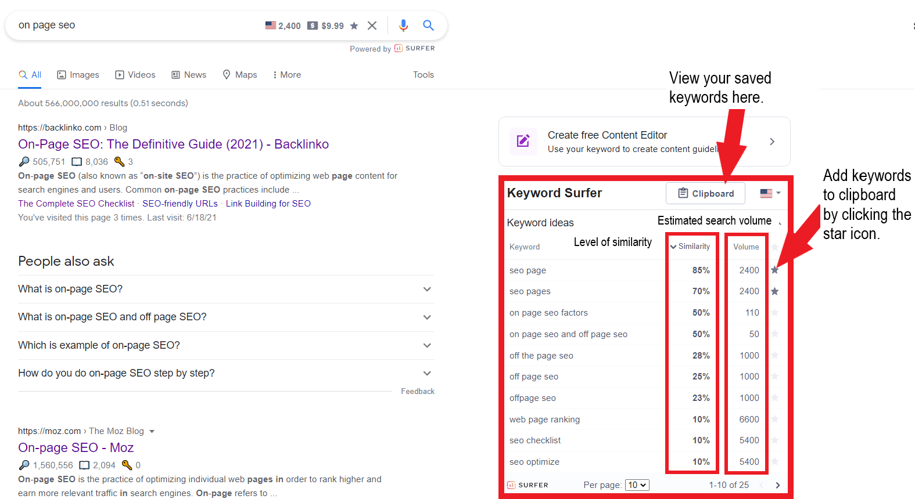Click the US flag volume icon in search bar
This screenshot has width=915, height=499.
pyautogui.click(x=271, y=26)
